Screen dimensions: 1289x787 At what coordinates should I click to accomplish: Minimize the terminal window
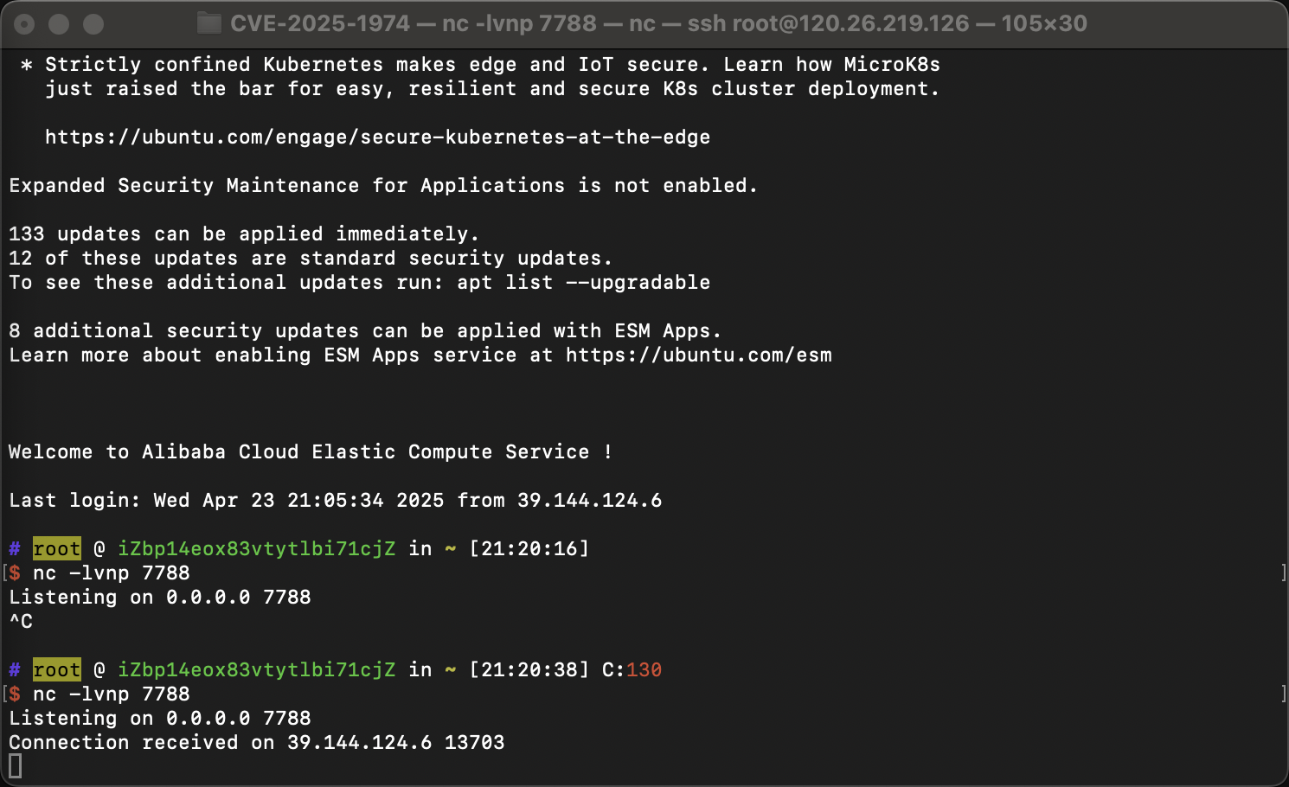coord(59,24)
